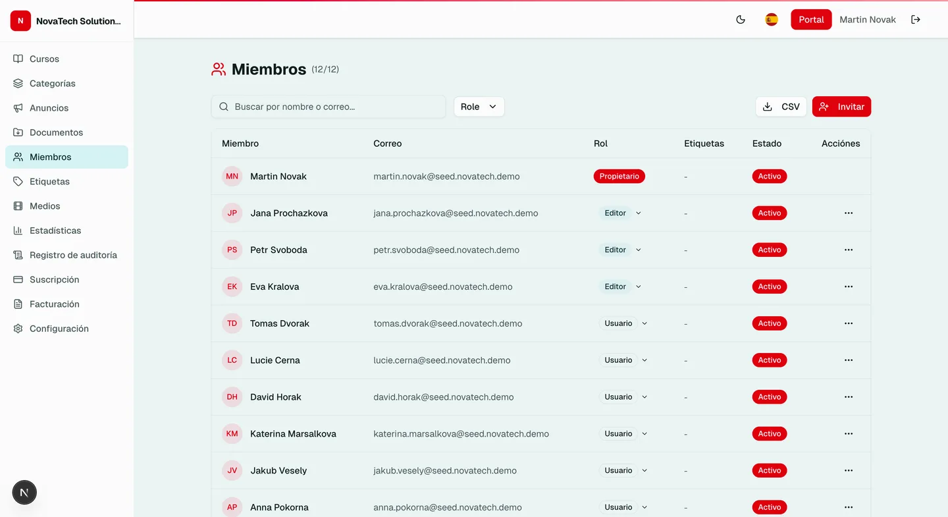Export members with the CSV button
Viewport: 948px width, 517px height.
click(x=781, y=106)
